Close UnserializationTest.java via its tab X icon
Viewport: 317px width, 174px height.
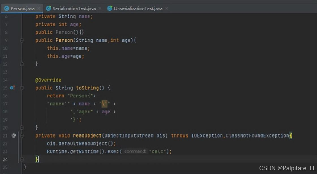pyautogui.click(x=167, y=8)
